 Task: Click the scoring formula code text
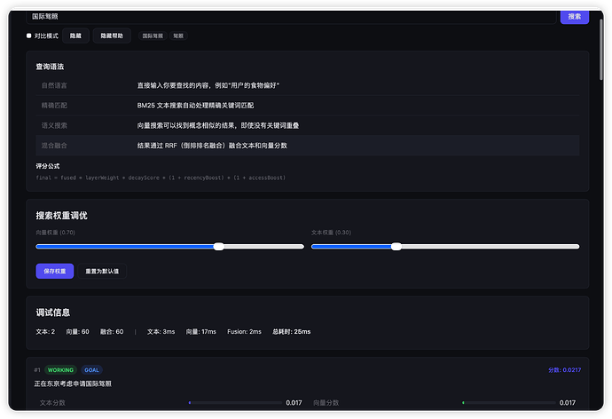pyautogui.click(x=161, y=178)
